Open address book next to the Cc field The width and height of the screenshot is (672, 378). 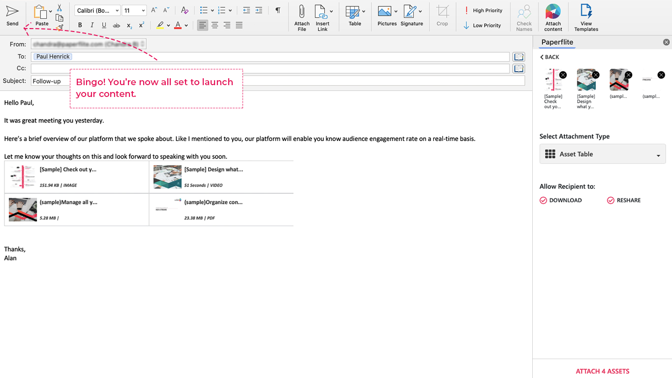(x=519, y=68)
